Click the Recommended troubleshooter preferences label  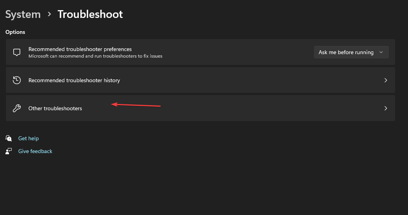click(80, 49)
